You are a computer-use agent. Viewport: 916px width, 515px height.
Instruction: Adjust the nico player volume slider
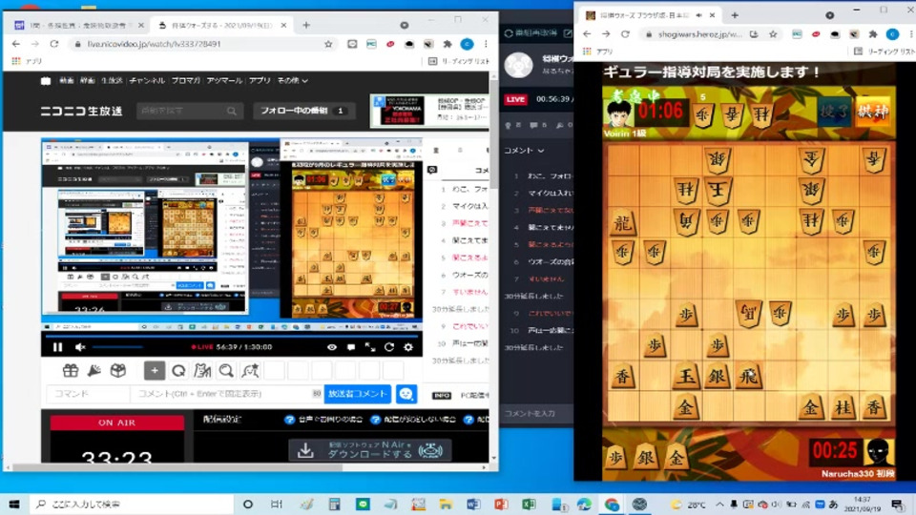[x=117, y=347]
